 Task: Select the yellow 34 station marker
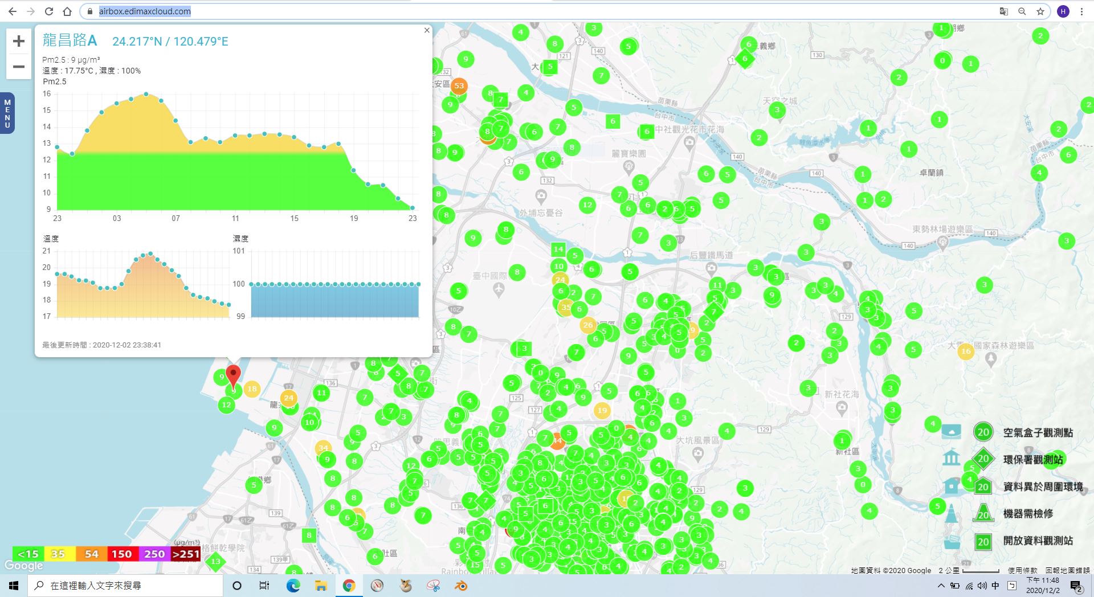(323, 448)
